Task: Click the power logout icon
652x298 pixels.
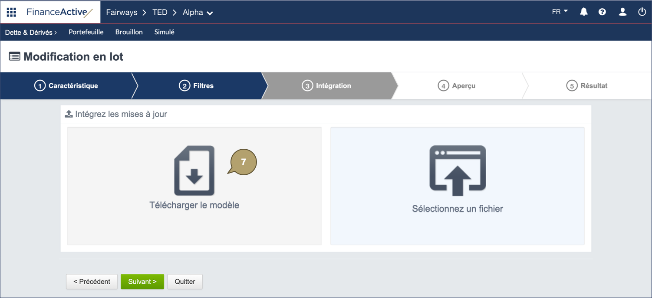Action: 642,12
